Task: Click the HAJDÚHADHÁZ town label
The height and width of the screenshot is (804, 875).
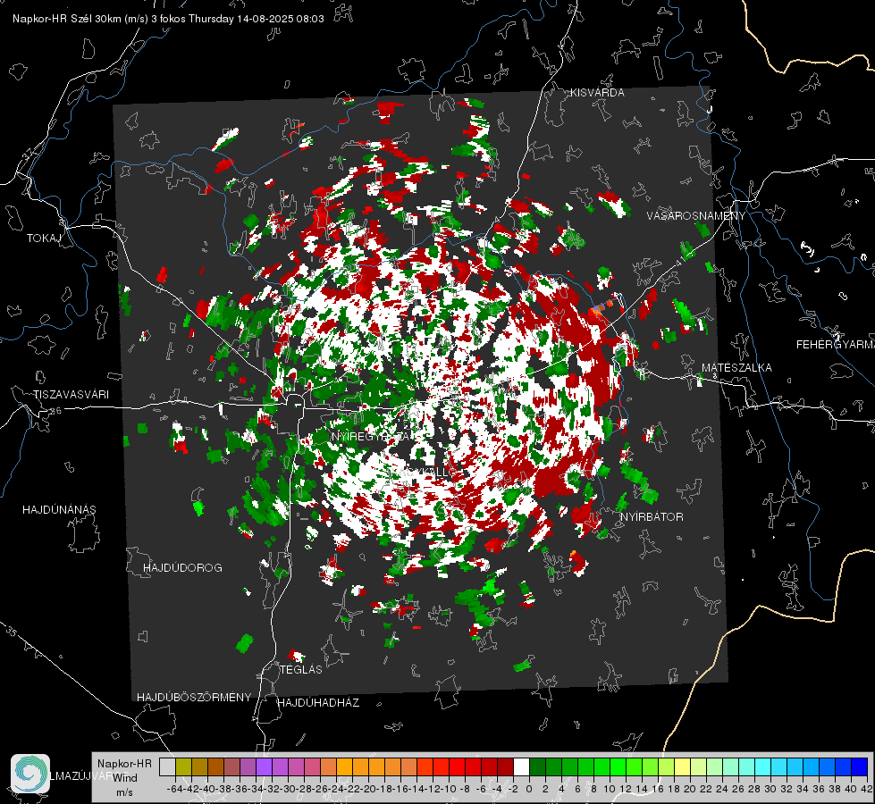Action: point(319,703)
